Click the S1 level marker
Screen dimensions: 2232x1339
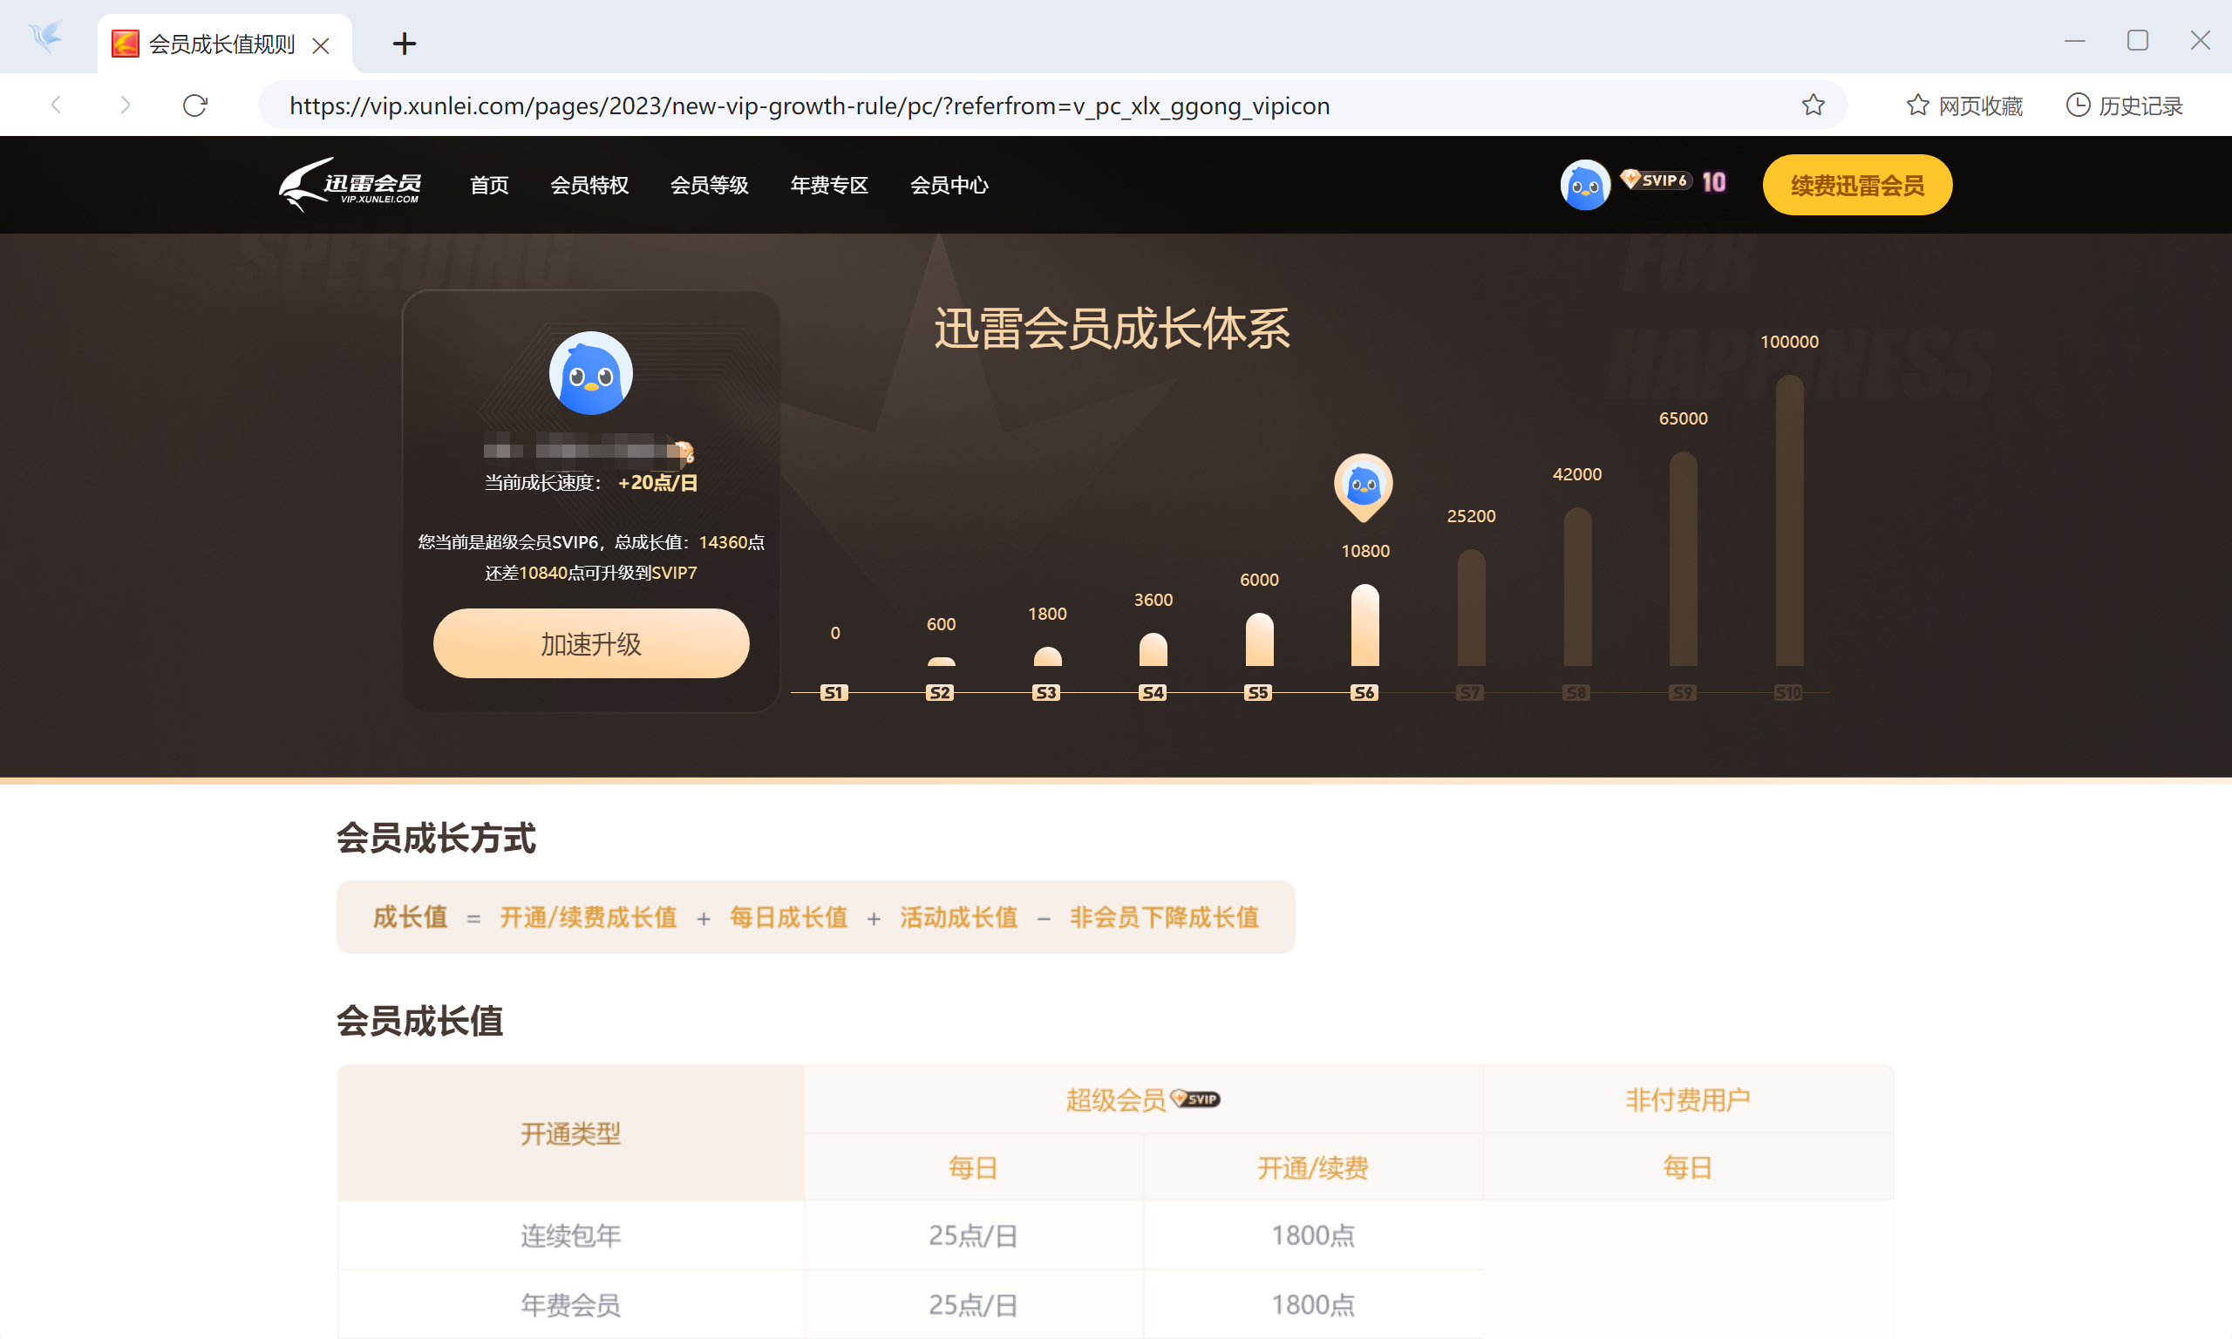834,693
